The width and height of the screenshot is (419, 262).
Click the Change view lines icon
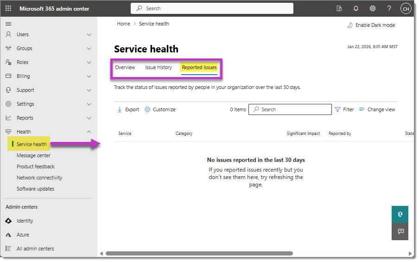362,109
